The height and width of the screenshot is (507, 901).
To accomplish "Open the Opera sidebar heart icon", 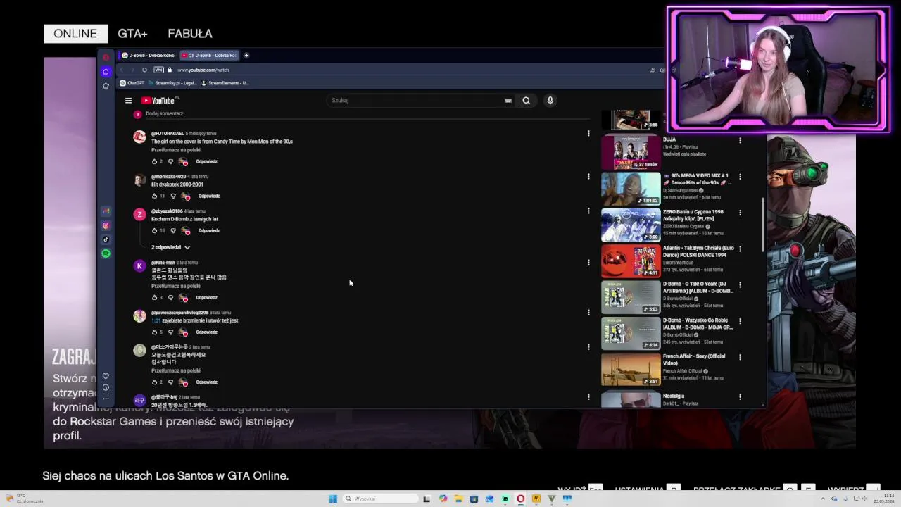I will pos(106,376).
